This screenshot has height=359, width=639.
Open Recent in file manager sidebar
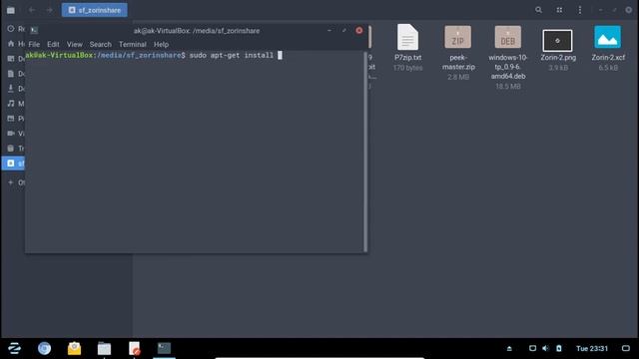(x=16, y=29)
